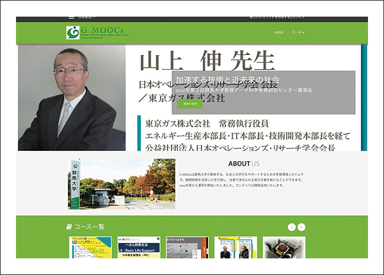Screen dimensions: 384x275
Task: Click the コース一覧 heading
Action: 90,227
